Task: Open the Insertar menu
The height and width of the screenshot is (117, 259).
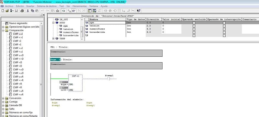Action: click(30, 6)
